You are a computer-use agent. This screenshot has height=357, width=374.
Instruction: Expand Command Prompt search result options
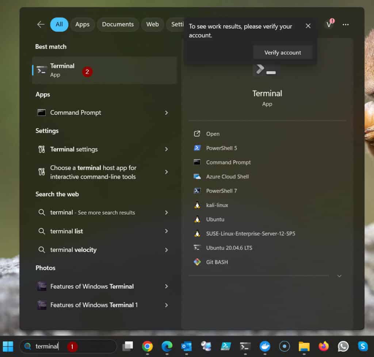click(167, 113)
